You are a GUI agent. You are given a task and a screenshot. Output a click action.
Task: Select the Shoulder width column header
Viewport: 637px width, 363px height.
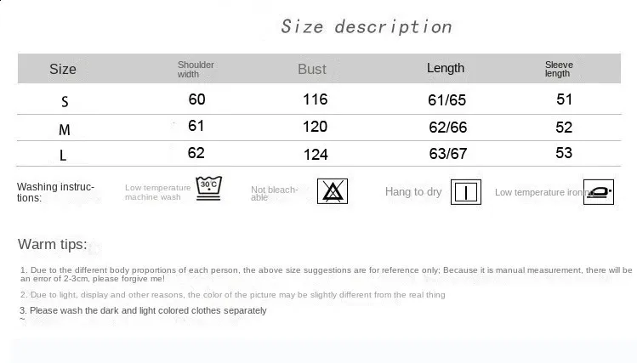tap(196, 69)
